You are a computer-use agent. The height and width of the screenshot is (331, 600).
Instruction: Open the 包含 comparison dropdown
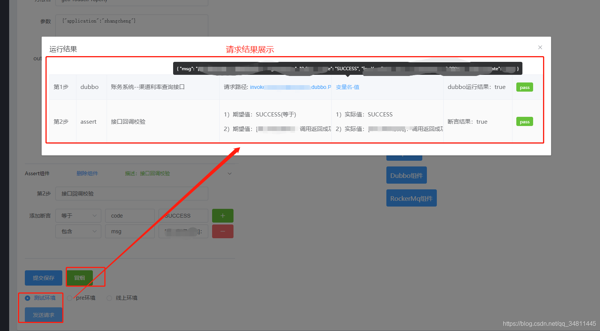pyautogui.click(x=78, y=231)
